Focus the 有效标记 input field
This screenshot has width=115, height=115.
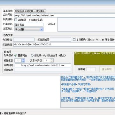24,40
